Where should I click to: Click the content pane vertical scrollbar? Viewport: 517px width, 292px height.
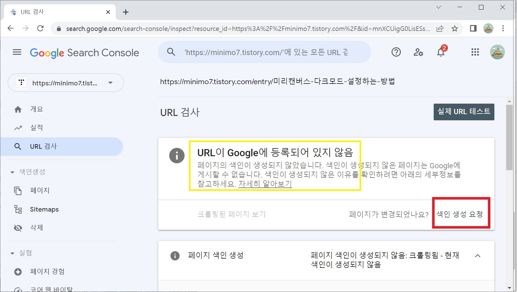(509, 138)
